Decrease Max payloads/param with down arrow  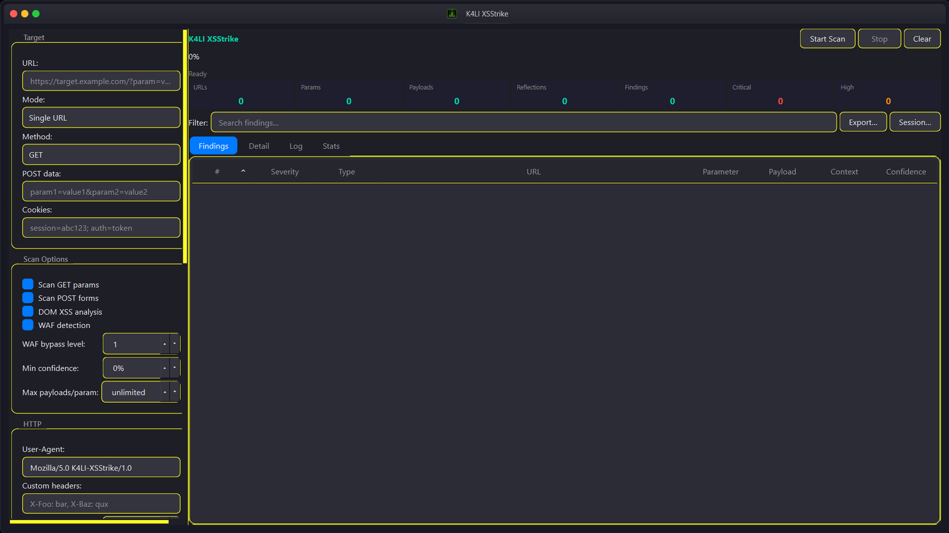(x=174, y=392)
